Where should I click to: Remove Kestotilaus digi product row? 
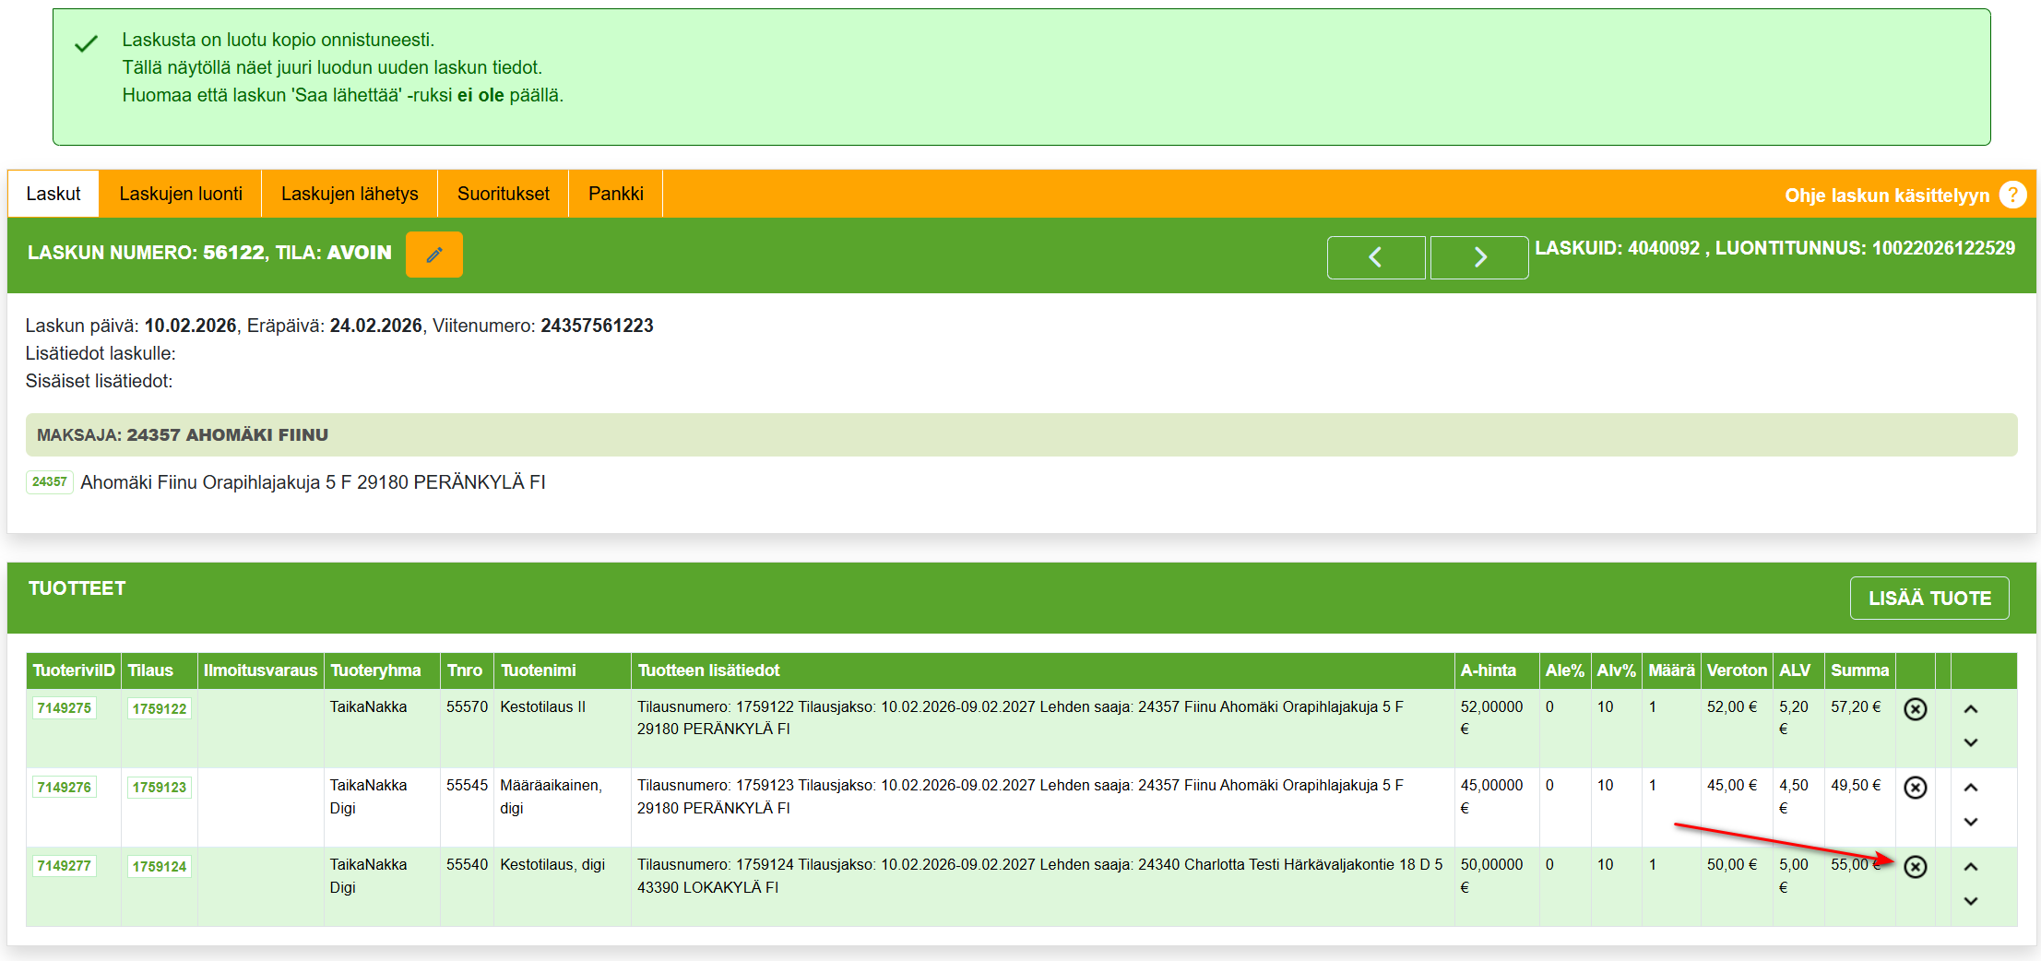coord(1915,867)
